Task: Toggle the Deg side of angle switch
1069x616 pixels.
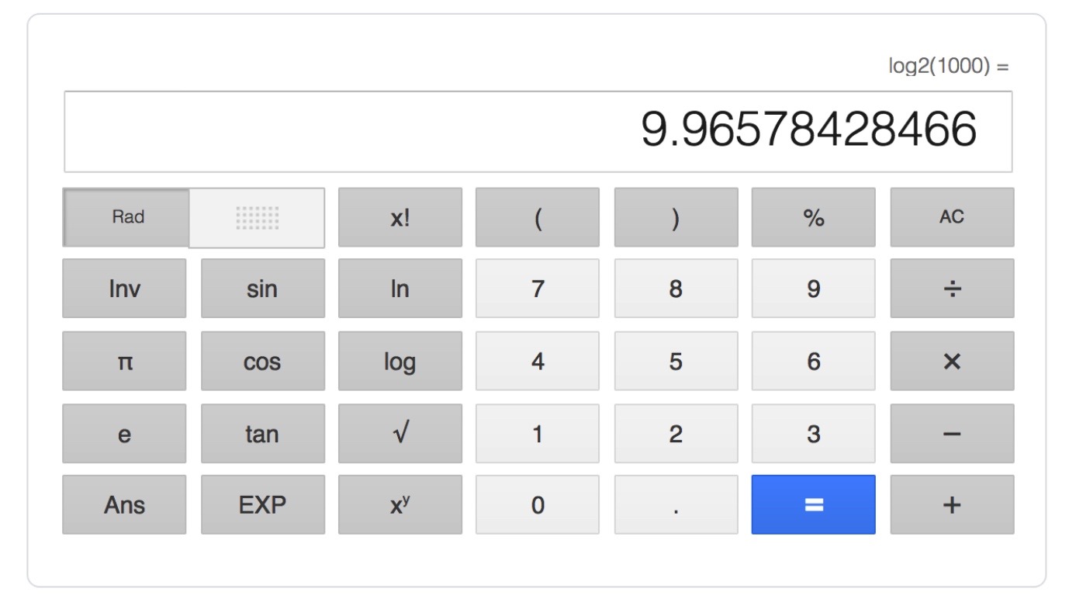Action: click(257, 218)
